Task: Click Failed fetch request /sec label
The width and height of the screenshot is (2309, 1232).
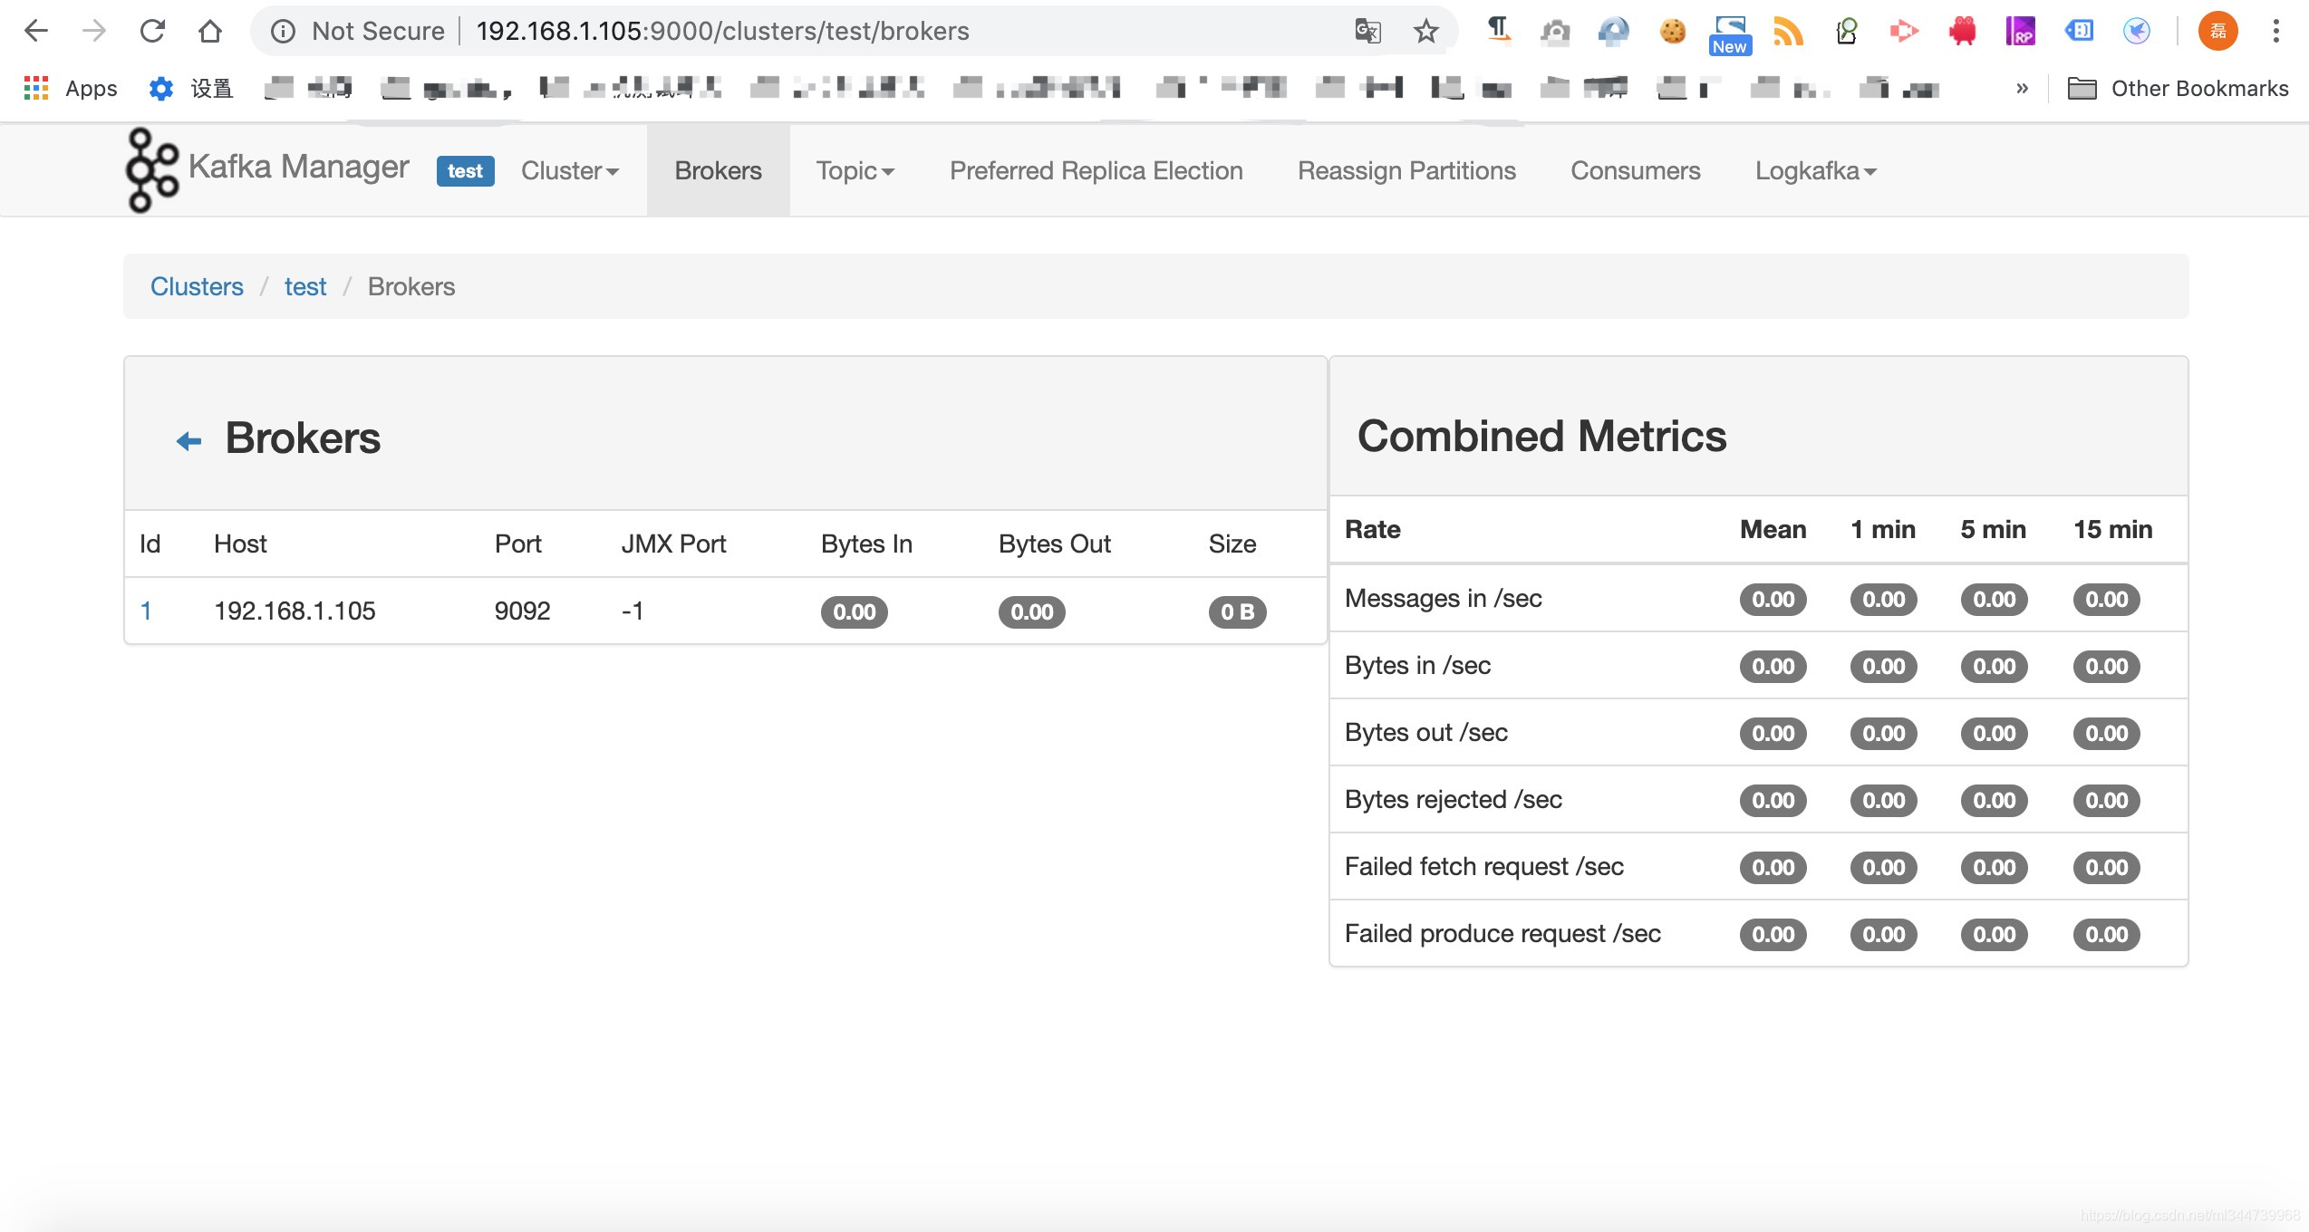Action: [1483, 866]
